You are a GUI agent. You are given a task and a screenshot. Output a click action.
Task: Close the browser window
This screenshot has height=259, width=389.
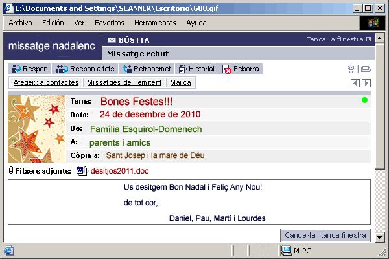[x=379, y=8]
